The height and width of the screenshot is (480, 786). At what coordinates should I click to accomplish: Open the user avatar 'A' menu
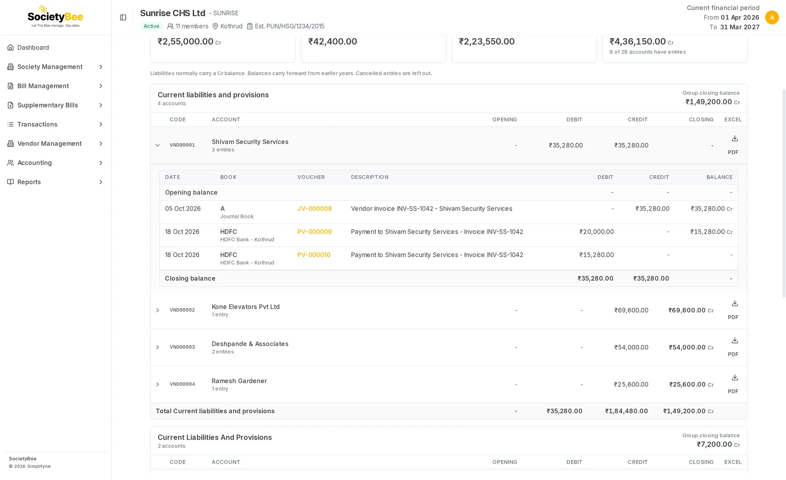pos(772,18)
